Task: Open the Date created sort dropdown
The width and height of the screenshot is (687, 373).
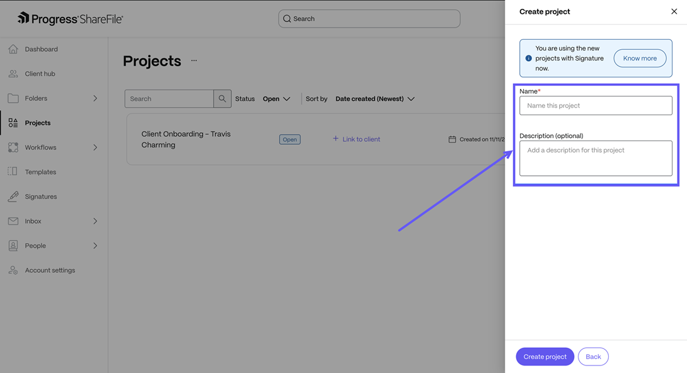Action: (x=375, y=98)
